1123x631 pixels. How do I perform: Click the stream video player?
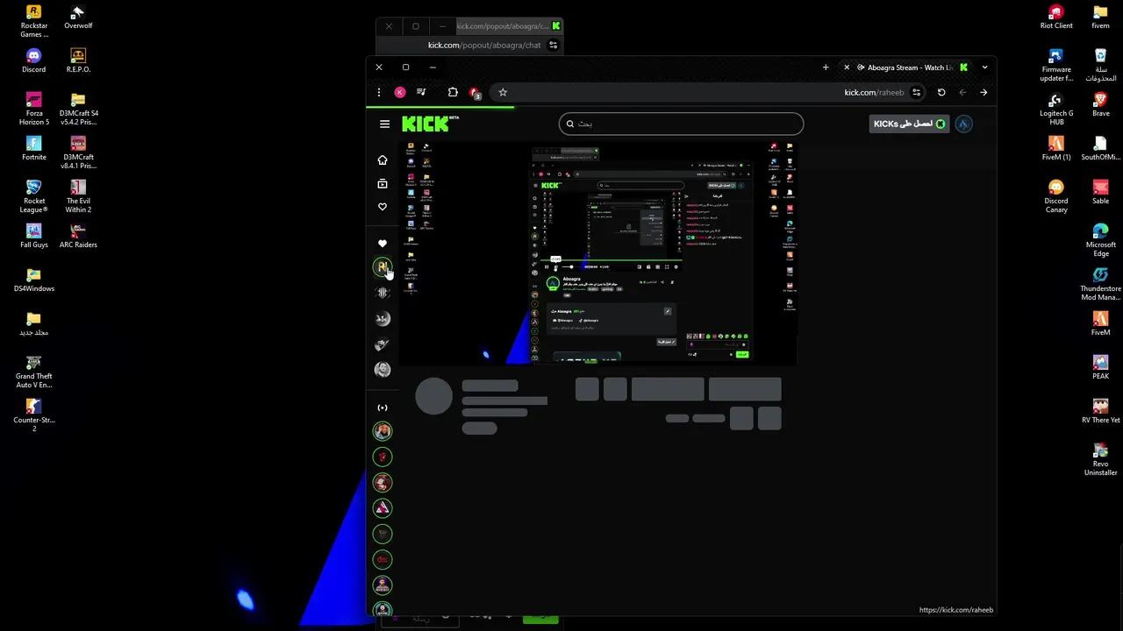[597, 253]
